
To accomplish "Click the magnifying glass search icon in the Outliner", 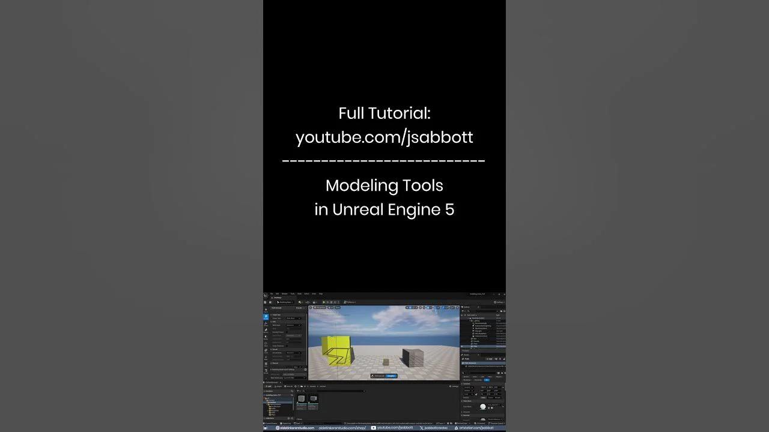I will coord(468,311).
